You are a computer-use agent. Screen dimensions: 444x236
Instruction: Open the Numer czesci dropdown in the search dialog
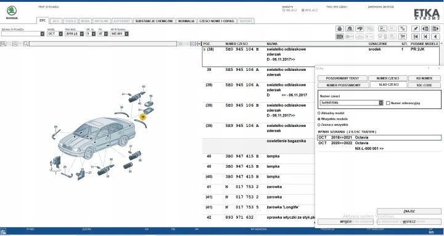(x=381, y=103)
